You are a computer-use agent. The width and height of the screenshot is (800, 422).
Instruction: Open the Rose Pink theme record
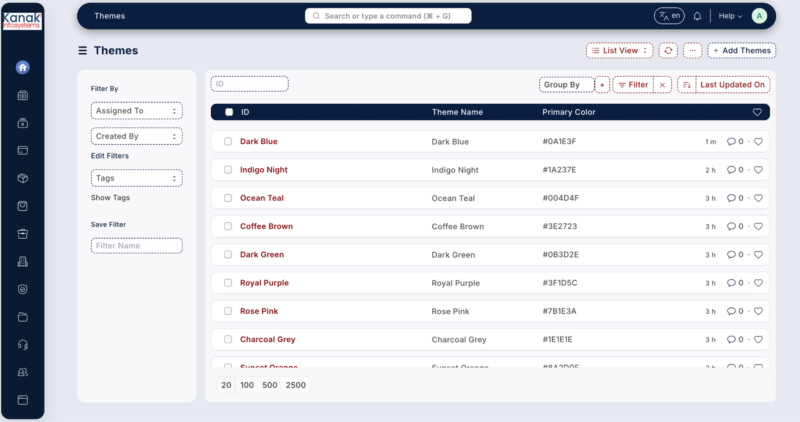pos(259,311)
